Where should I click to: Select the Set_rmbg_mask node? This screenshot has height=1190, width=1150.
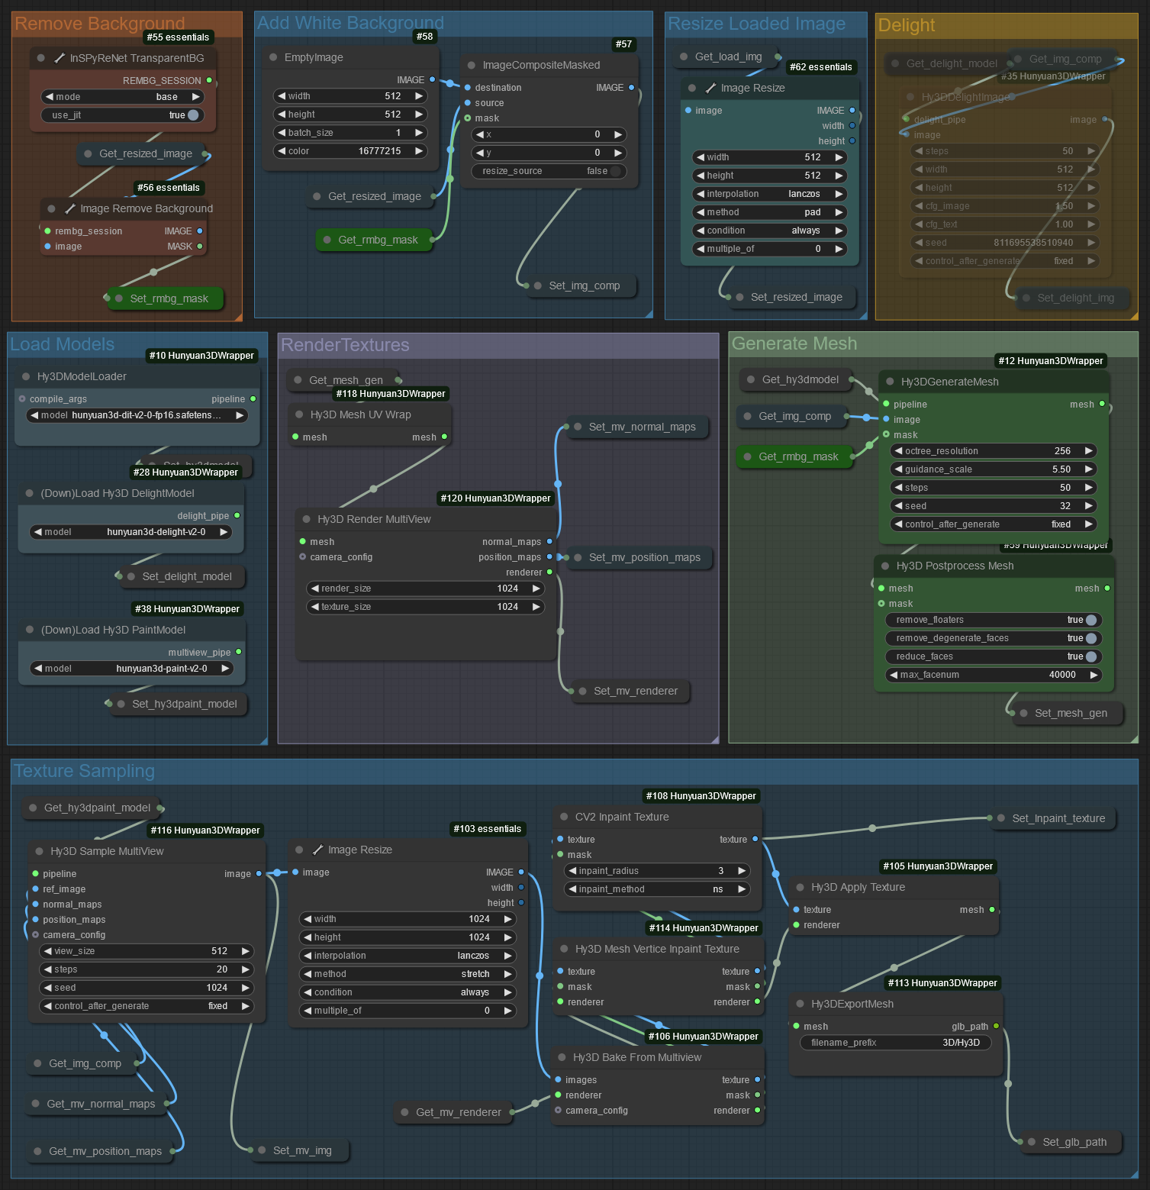[166, 298]
